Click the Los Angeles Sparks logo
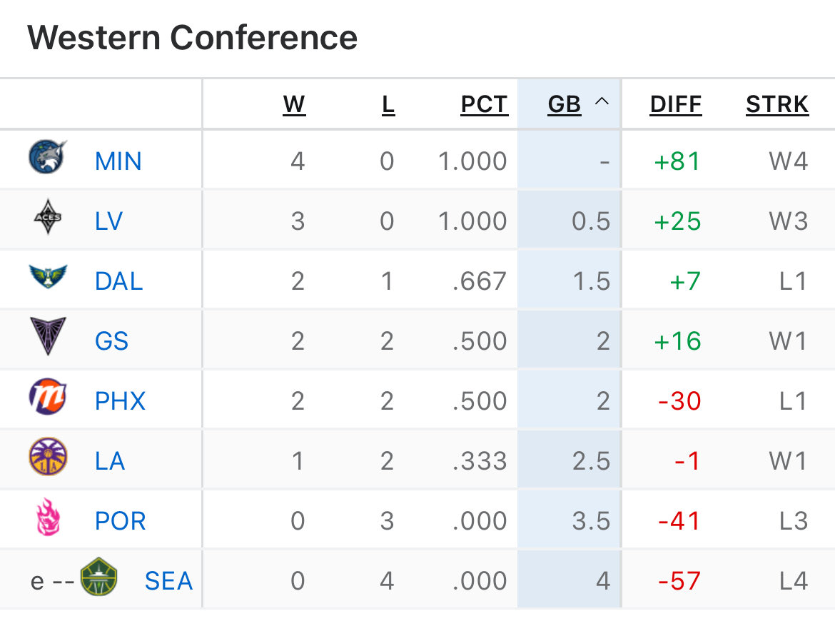The width and height of the screenshot is (835, 641). pyautogui.click(x=48, y=457)
